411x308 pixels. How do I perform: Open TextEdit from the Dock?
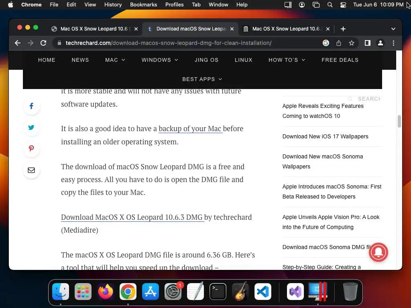point(195,292)
